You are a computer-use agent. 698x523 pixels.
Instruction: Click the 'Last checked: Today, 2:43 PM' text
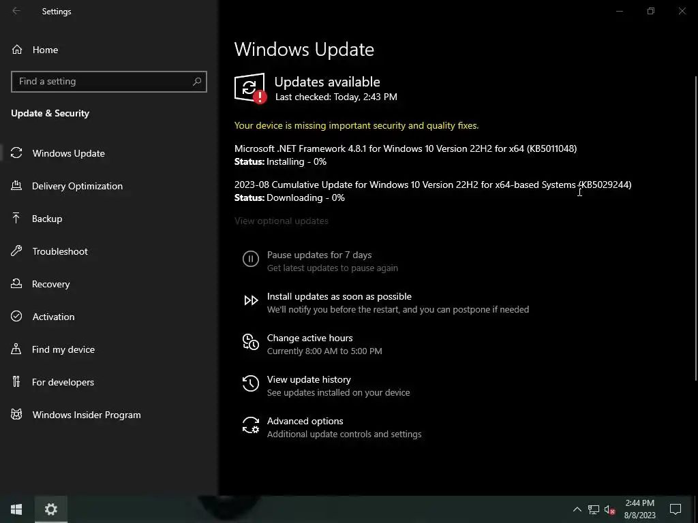(336, 97)
